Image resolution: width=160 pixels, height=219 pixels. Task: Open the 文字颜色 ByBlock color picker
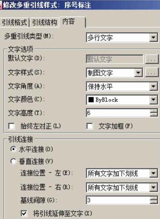click(122, 100)
